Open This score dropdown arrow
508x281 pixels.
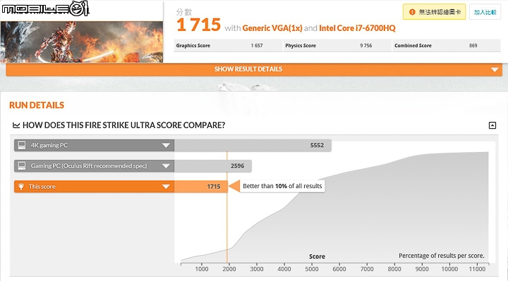tap(166, 187)
